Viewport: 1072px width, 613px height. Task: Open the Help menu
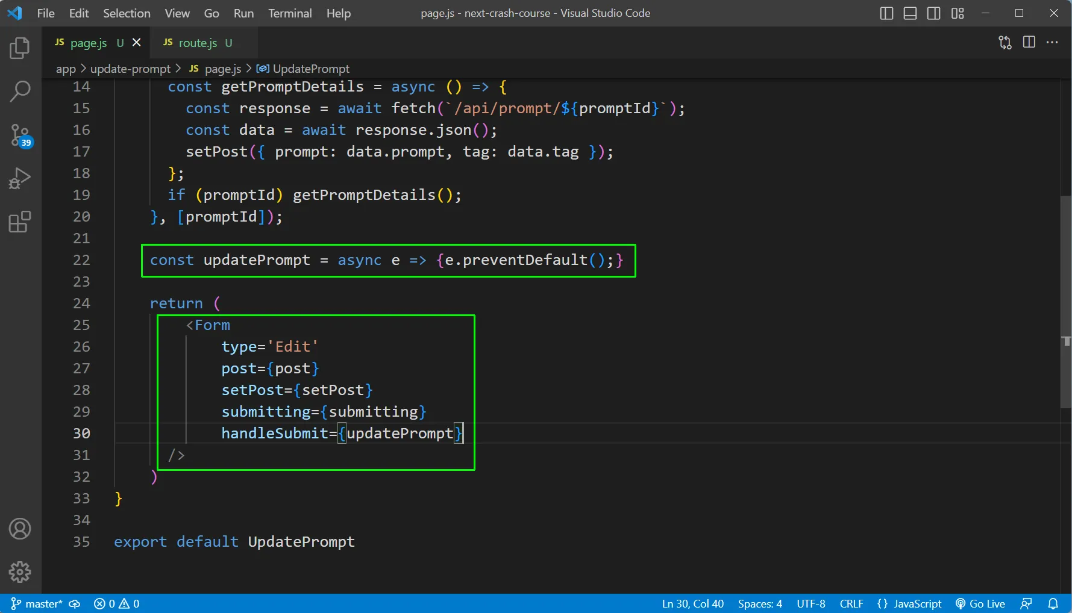(339, 13)
